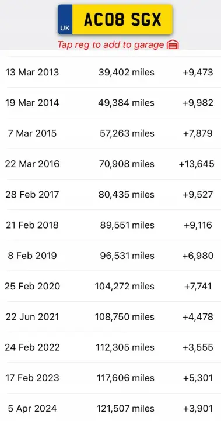Tap the AC08 SGX registration plate
This screenshot has width=221, height=421.
pos(115,19)
